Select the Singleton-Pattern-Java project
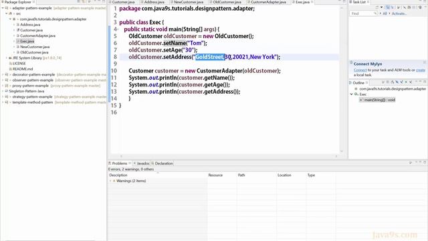 [x=27, y=91]
